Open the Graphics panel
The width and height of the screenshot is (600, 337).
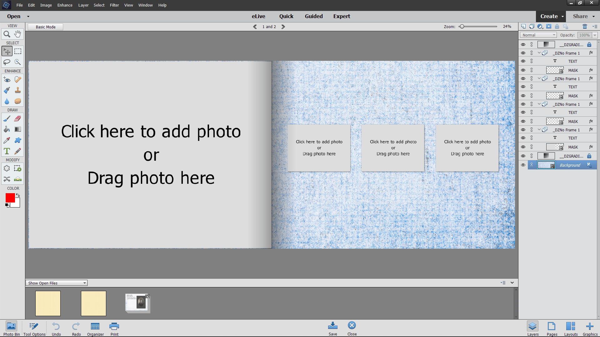point(590,328)
